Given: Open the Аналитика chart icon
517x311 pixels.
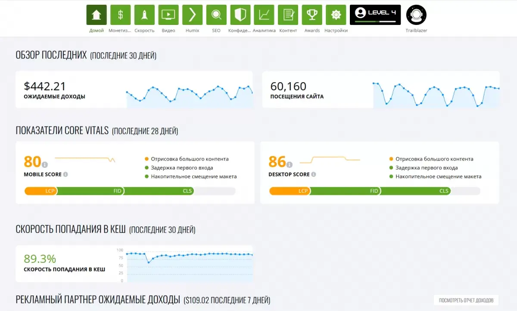Looking at the screenshot, I should pos(264,15).
